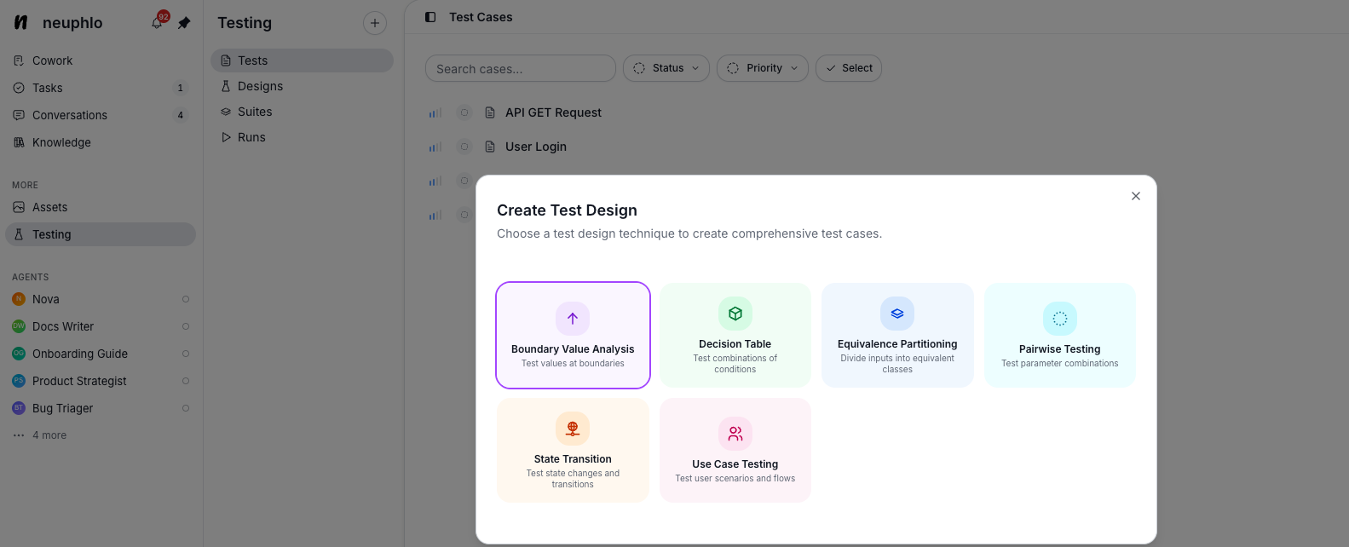
Task: Open Knowledge in the sidebar
Action: [x=101, y=142]
